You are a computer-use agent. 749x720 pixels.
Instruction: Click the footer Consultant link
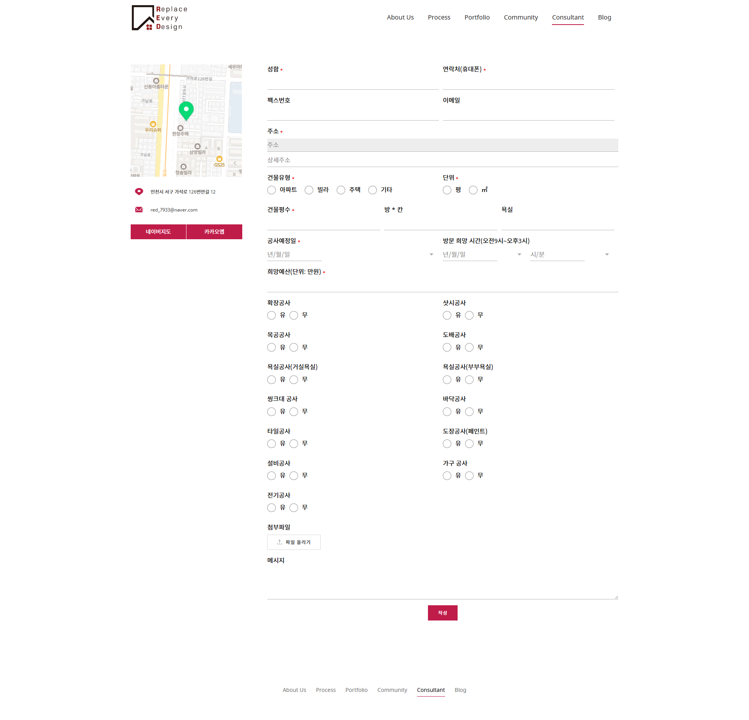pos(431,690)
